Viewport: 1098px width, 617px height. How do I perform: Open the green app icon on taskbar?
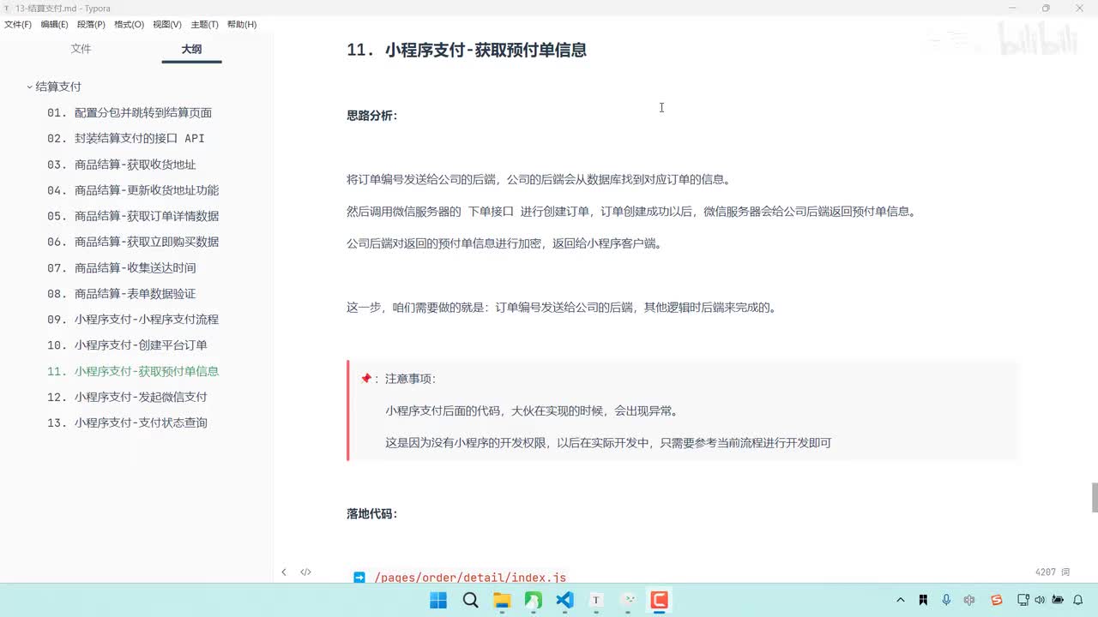(x=533, y=600)
